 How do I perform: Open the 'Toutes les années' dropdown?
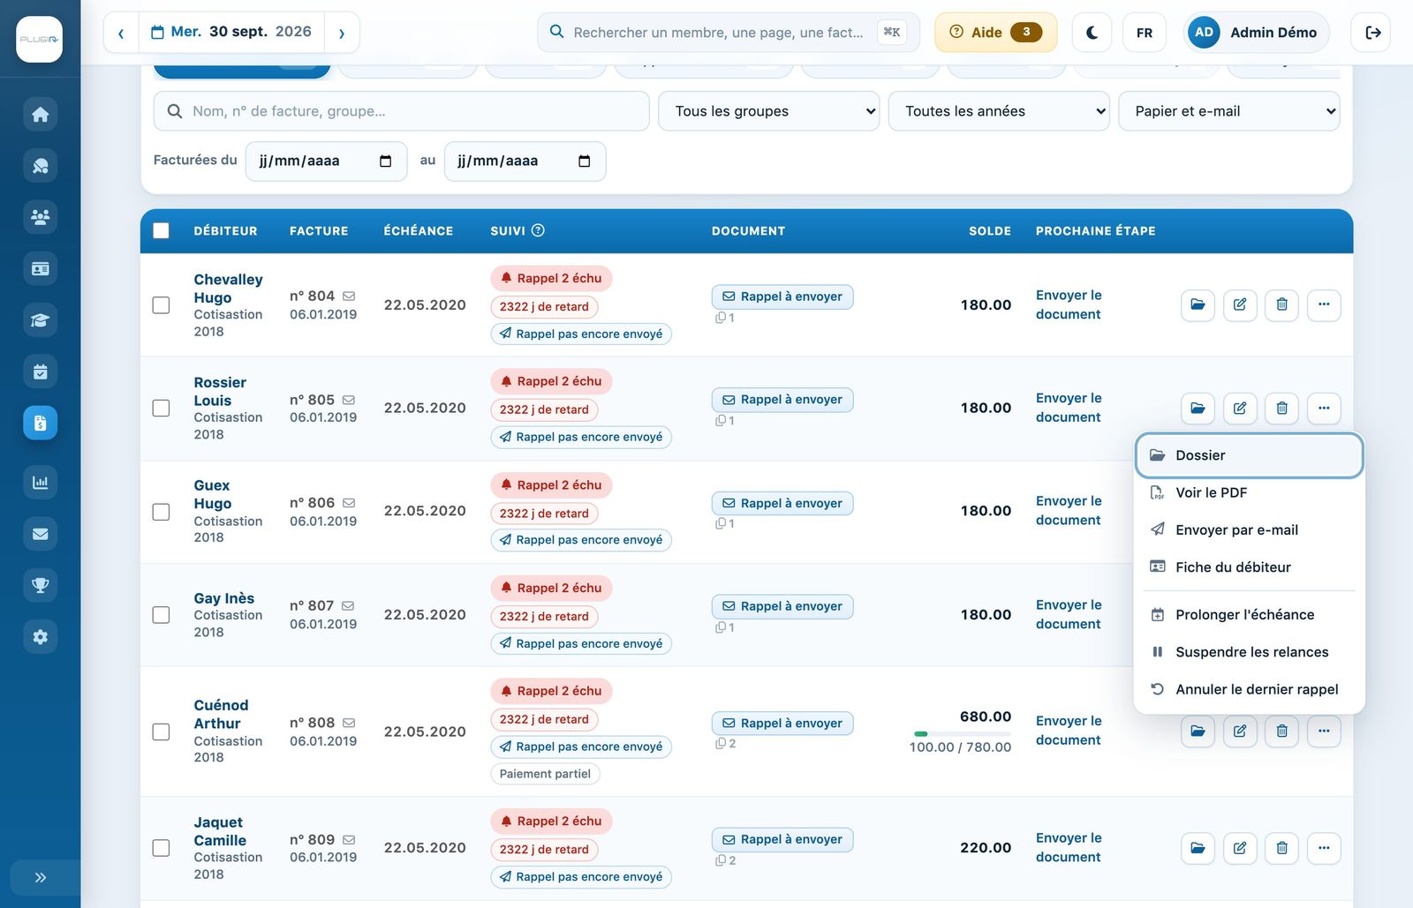click(x=999, y=111)
